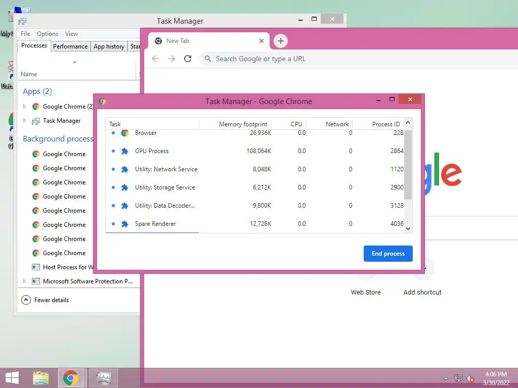Image resolution: width=518 pixels, height=388 pixels.
Task: Click the End process button
Action: (388, 254)
